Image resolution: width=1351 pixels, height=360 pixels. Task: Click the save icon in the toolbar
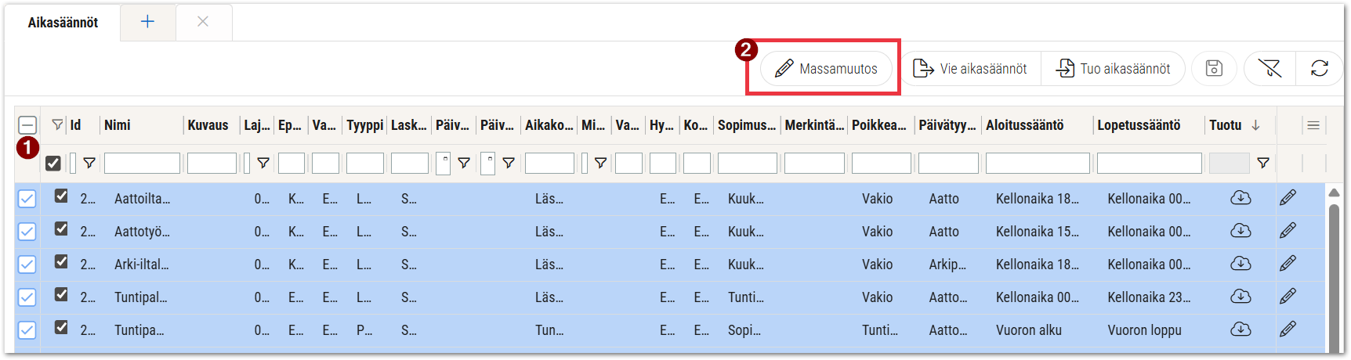[x=1214, y=69]
